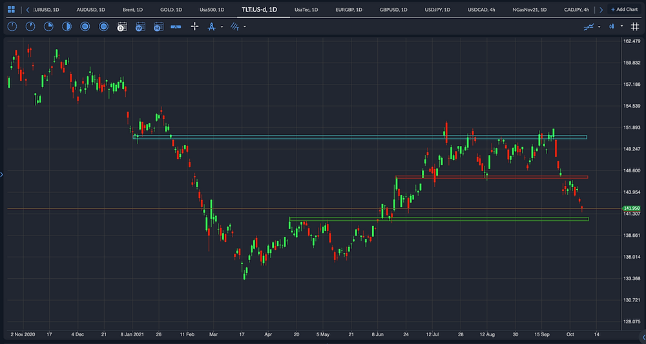
Task: Open the custom timeframe dashes icon
Action: click(176, 26)
